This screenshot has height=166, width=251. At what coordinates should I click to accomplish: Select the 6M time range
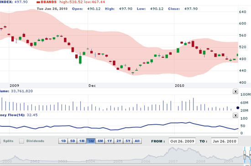click(100, 141)
